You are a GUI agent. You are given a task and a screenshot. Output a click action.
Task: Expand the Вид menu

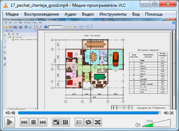[x=136, y=14]
